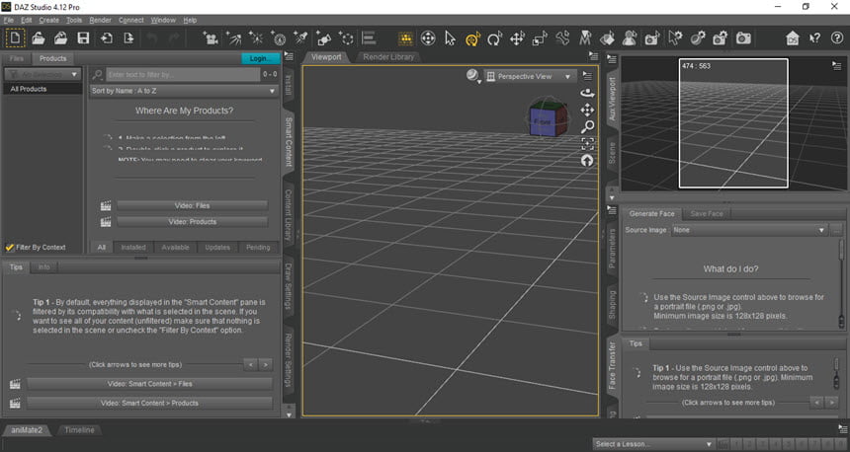Screen dimensions: 850x452
Task: Click the Login button
Action: (259, 58)
